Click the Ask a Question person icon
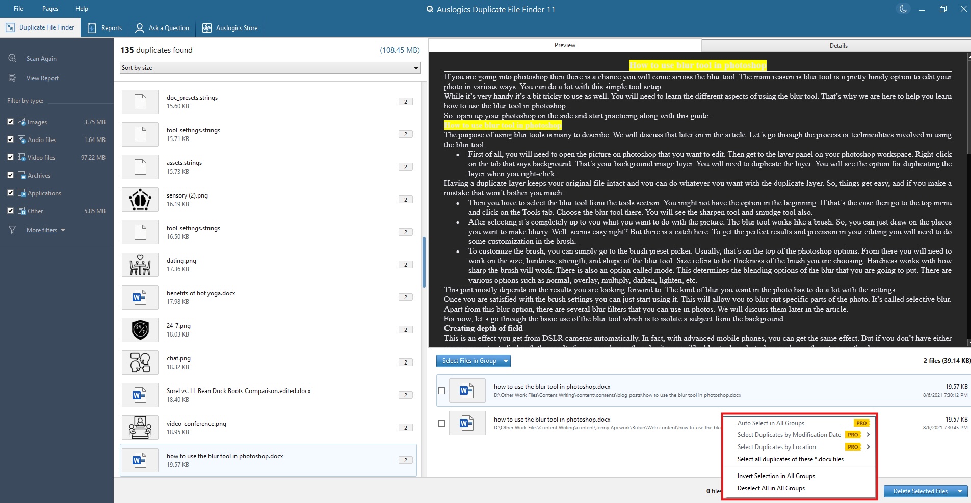The width and height of the screenshot is (971, 503). (139, 28)
